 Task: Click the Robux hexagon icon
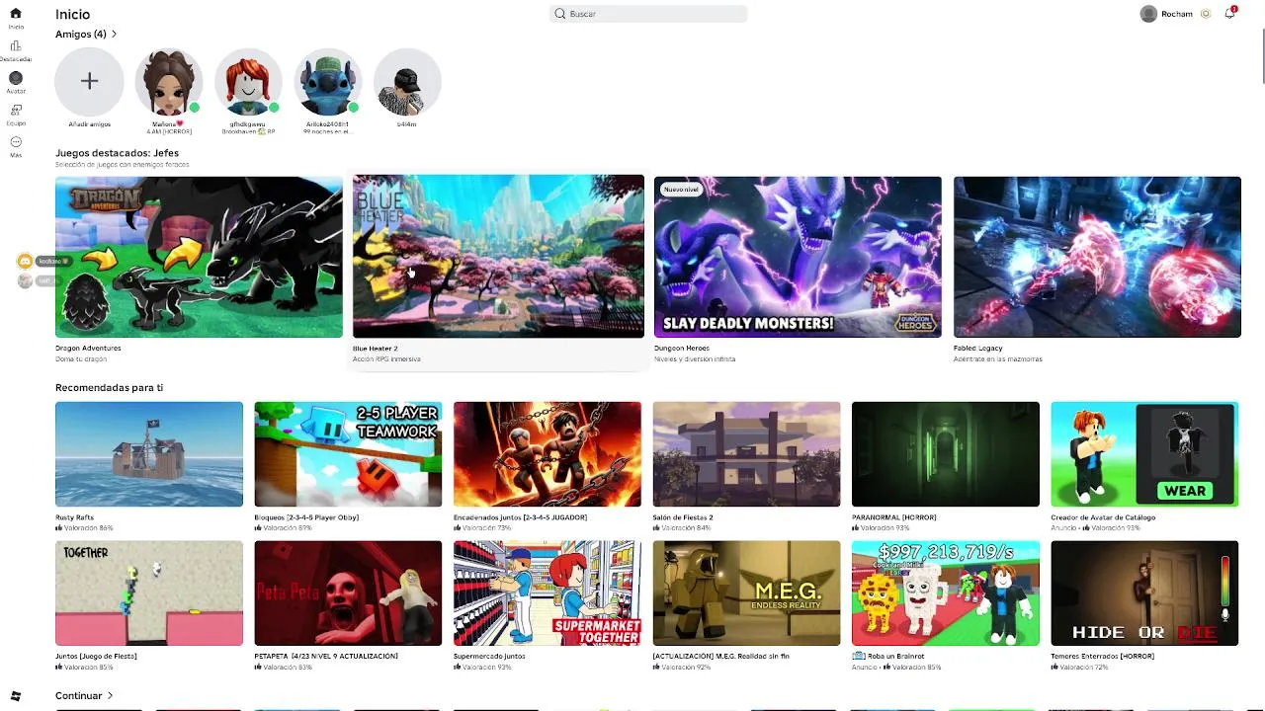click(x=1206, y=14)
